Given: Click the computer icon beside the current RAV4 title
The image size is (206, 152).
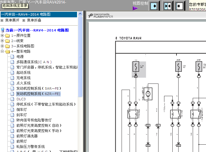Looking at the screenshot, I should (2, 30).
